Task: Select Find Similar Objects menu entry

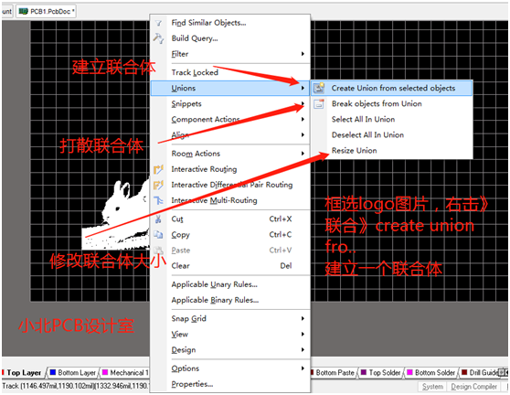Action: [x=230, y=23]
